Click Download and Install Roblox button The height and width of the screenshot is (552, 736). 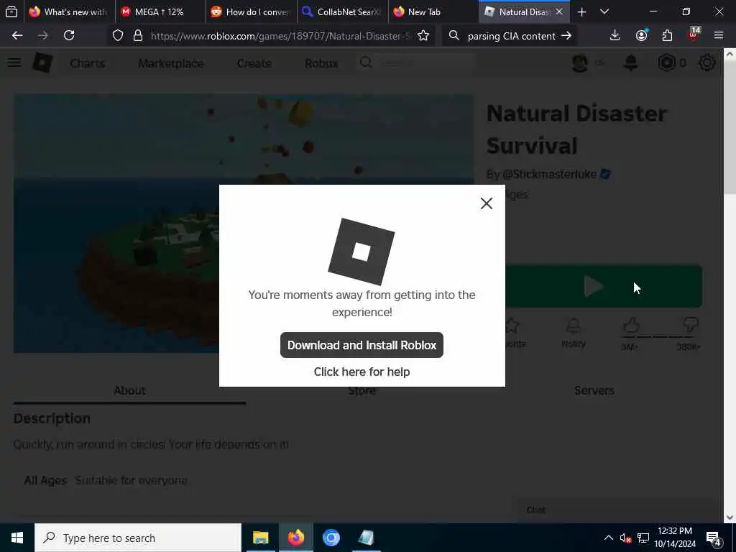coord(362,345)
